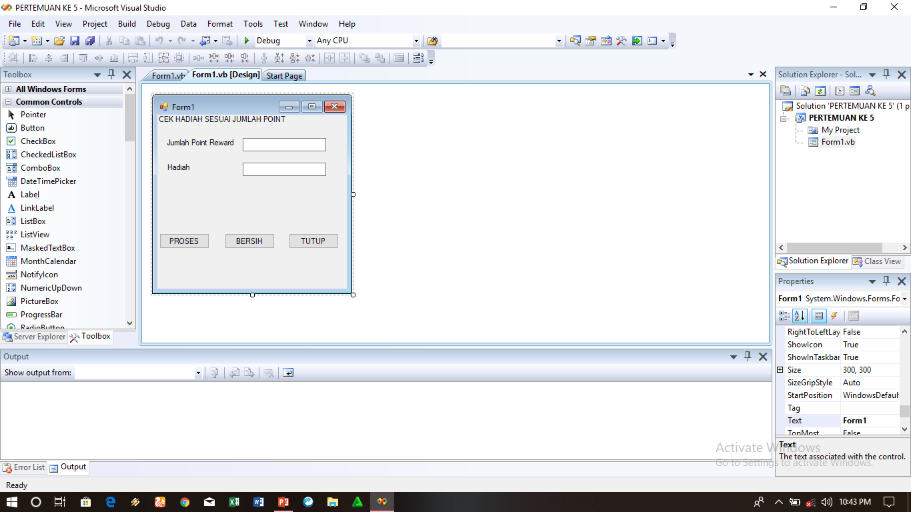Switch Properties panel to Alphabetical sorting

(x=800, y=315)
